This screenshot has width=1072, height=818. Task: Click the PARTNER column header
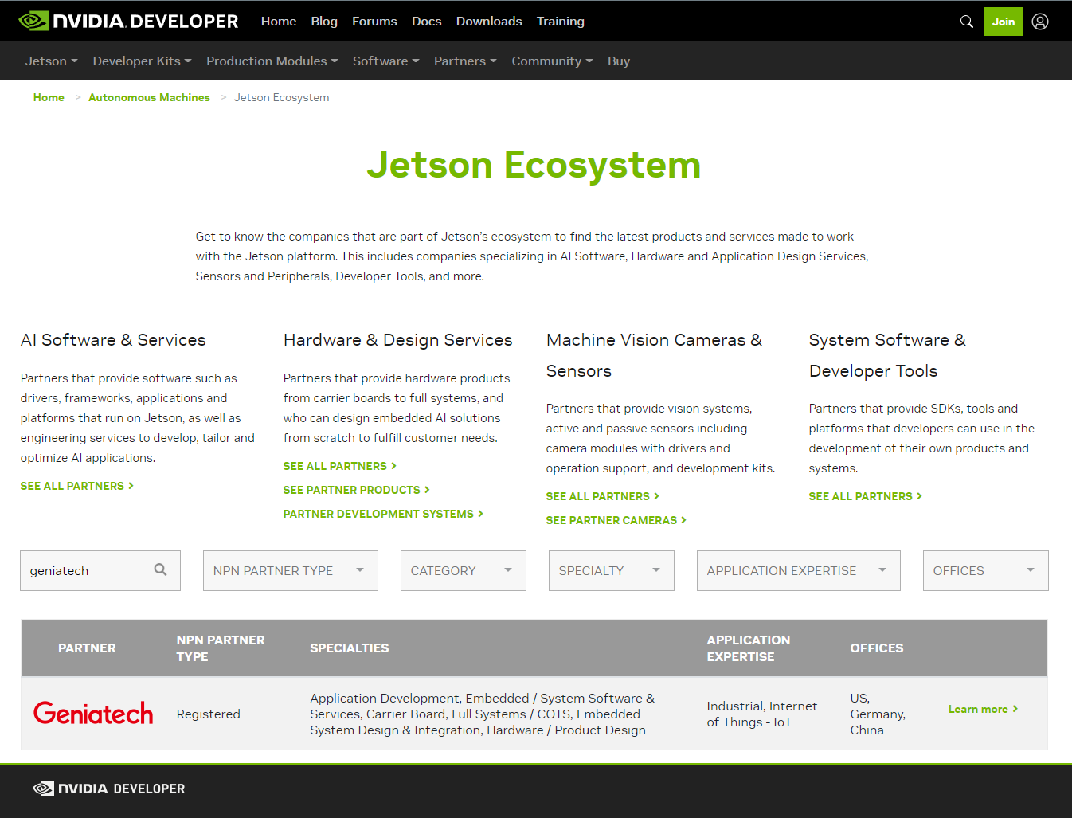[87, 648]
